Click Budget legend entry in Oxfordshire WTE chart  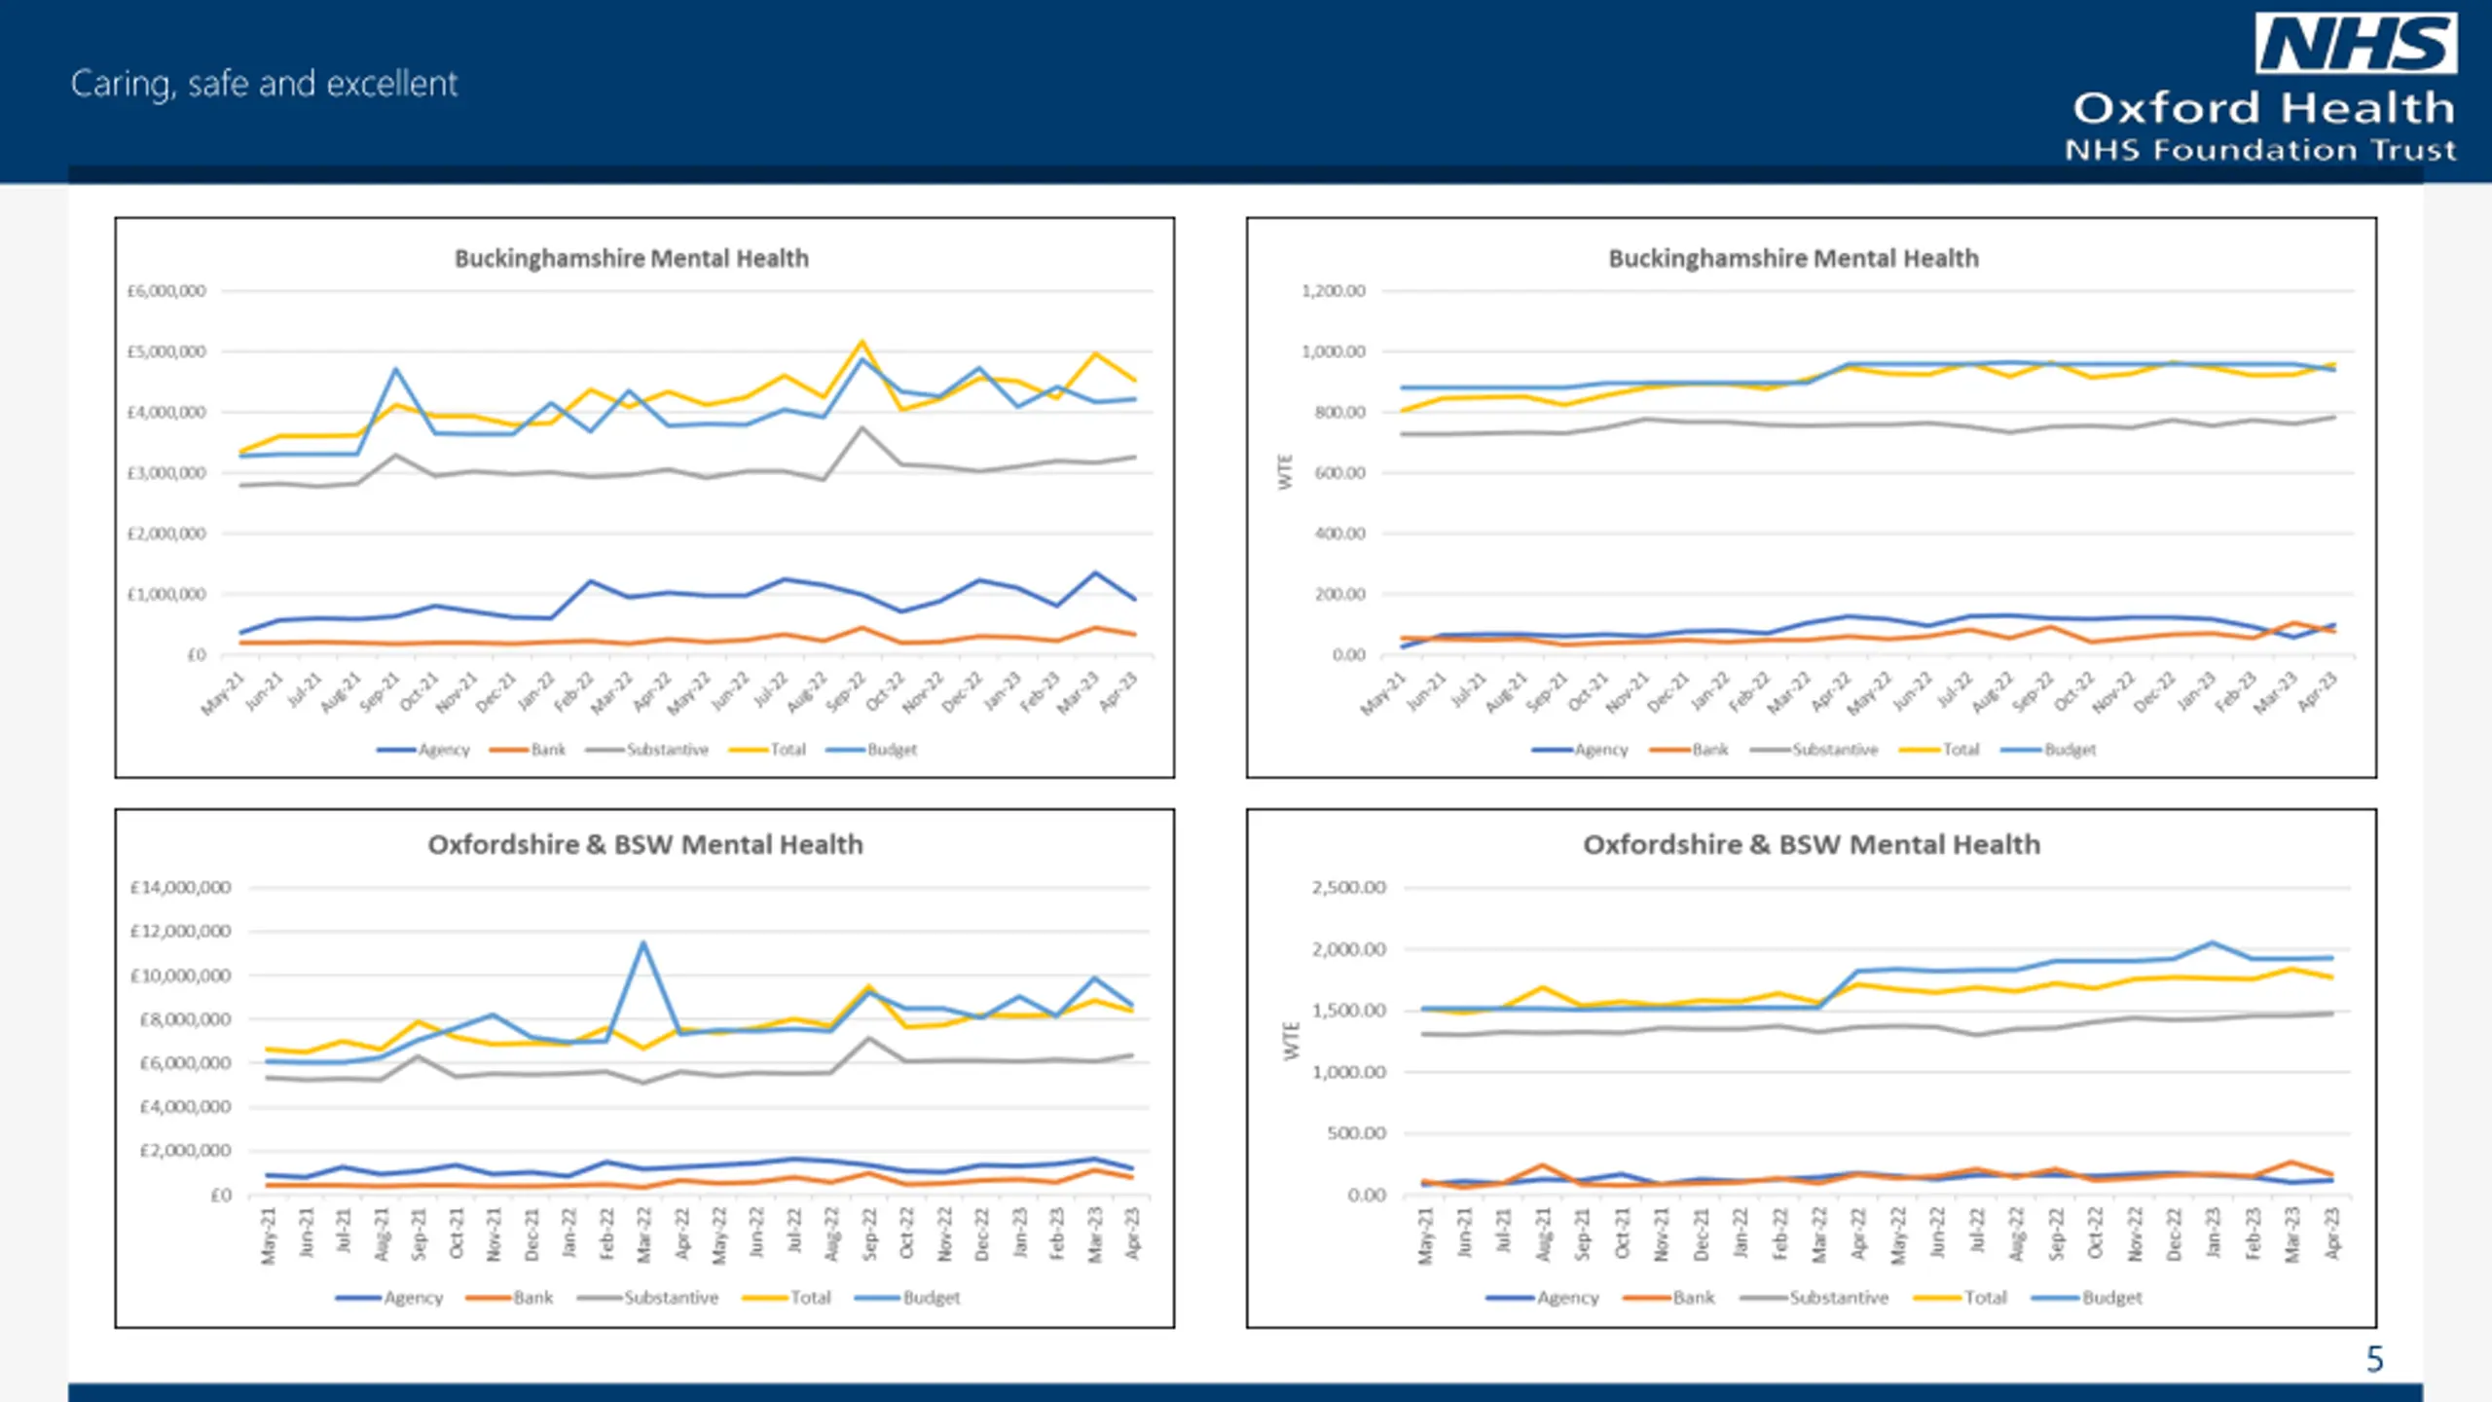pyautogui.click(x=2087, y=1297)
